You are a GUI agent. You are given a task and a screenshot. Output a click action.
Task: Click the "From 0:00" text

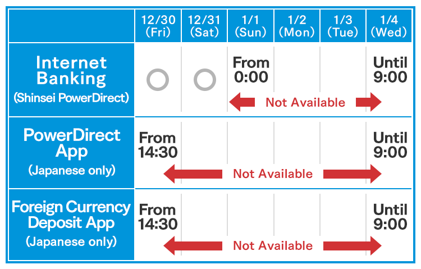tap(251, 70)
